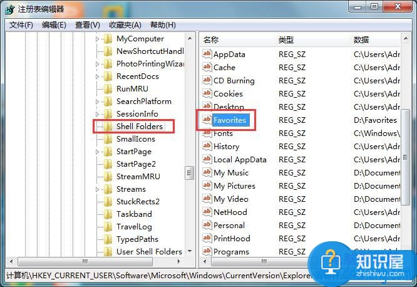Click the Taskband key folder icon
This screenshot has height=287, width=417.
107,214
